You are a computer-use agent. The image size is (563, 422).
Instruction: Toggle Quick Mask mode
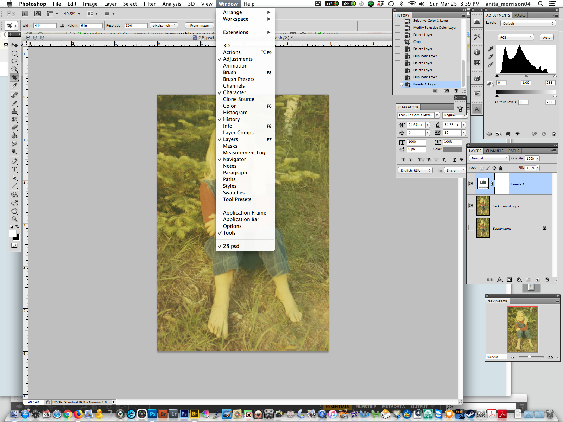point(14,245)
